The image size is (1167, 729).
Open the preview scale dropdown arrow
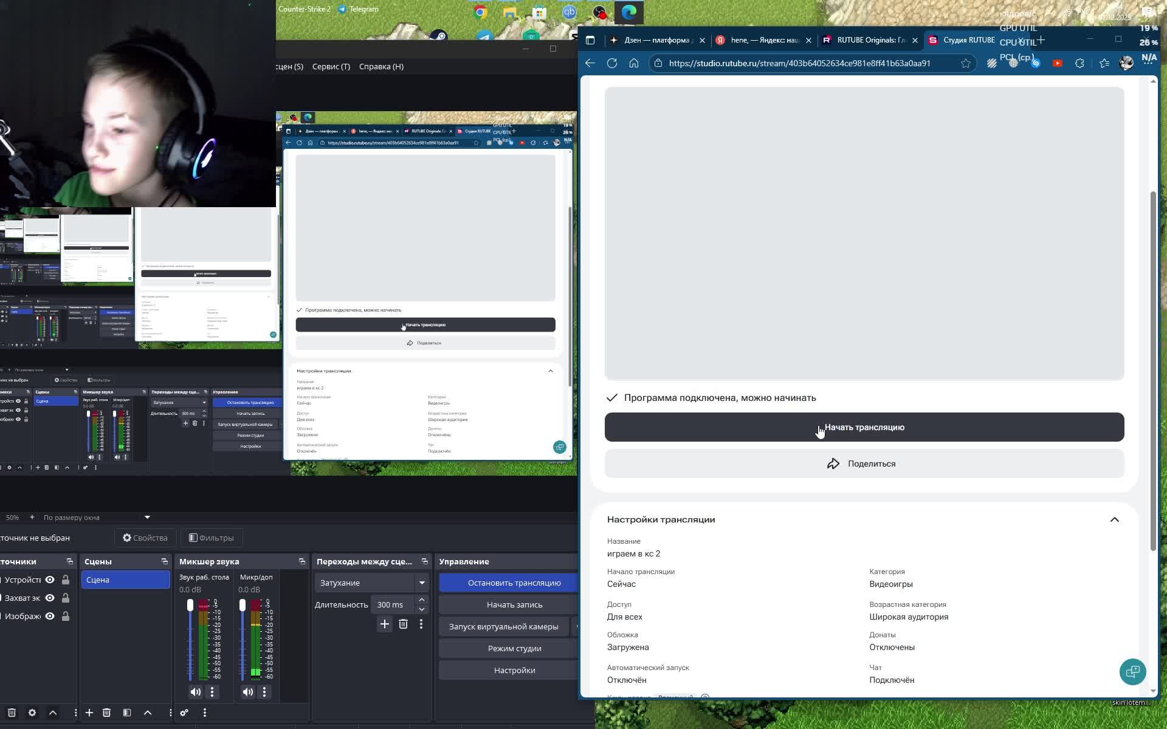pyautogui.click(x=147, y=518)
